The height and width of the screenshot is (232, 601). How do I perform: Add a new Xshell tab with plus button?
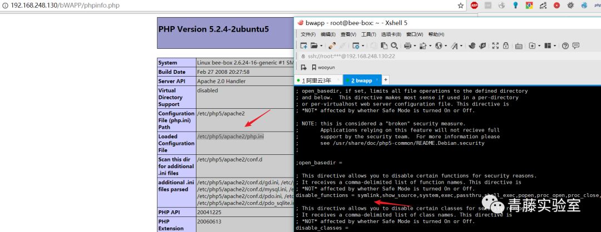click(x=386, y=80)
